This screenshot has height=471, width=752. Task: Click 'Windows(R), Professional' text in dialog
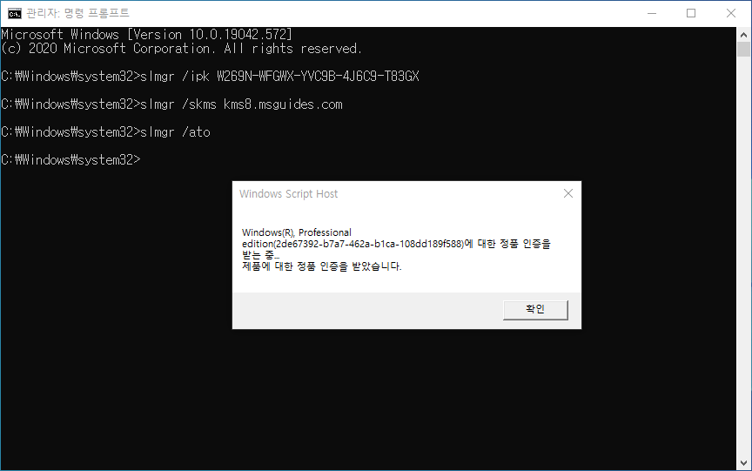point(297,232)
